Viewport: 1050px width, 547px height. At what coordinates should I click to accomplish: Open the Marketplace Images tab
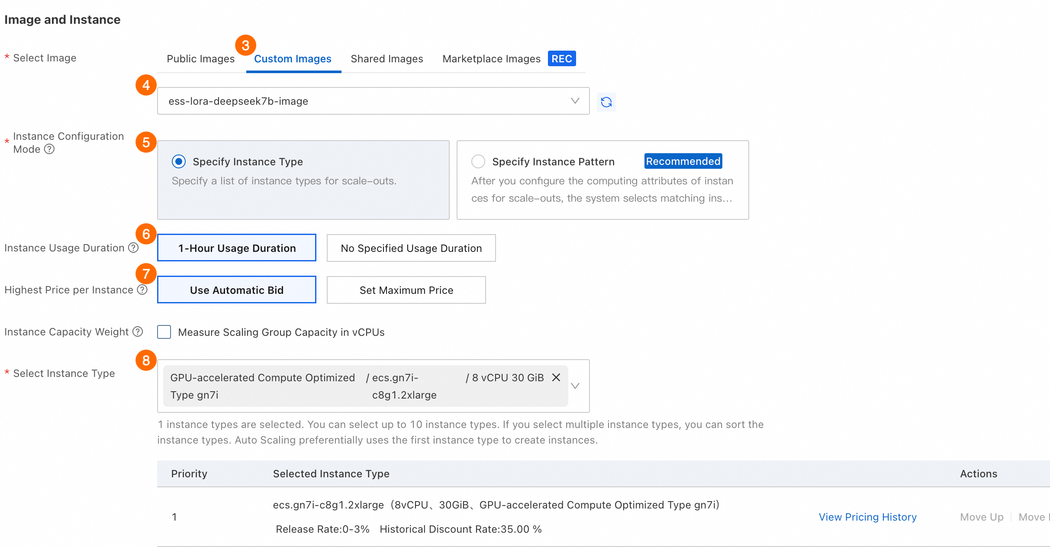(x=491, y=59)
